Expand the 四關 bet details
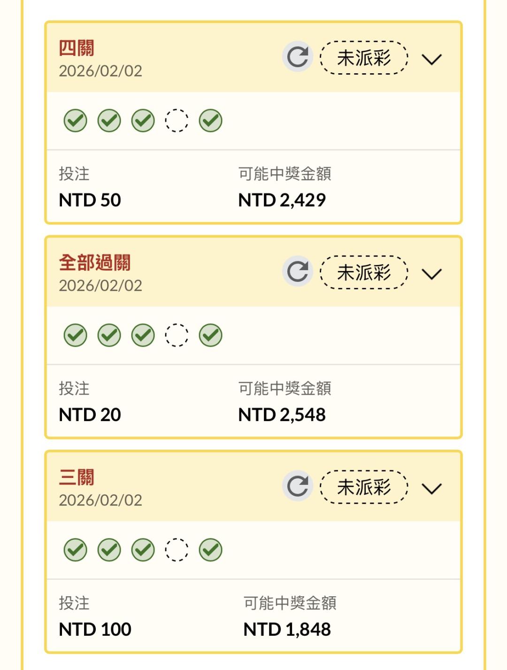This screenshot has width=507, height=670. [x=431, y=59]
